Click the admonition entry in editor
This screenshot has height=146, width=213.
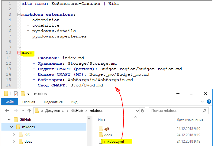pos(46,20)
